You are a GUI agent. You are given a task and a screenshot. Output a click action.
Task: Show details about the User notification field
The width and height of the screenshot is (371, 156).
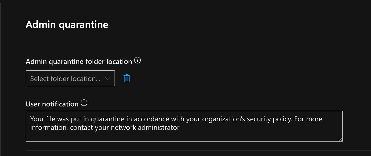coord(84,102)
